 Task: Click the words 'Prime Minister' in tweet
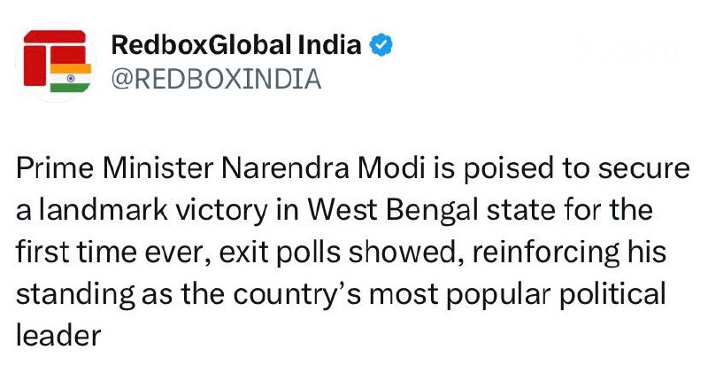pyautogui.click(x=114, y=168)
